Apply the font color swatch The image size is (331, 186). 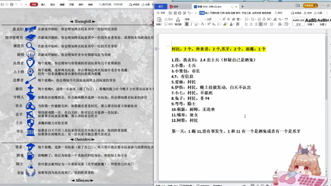tap(231, 24)
